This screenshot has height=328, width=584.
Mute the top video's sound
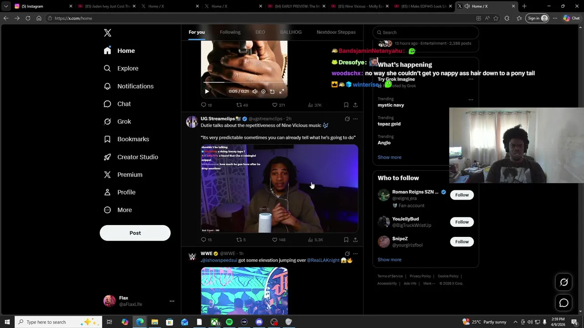pos(255,92)
